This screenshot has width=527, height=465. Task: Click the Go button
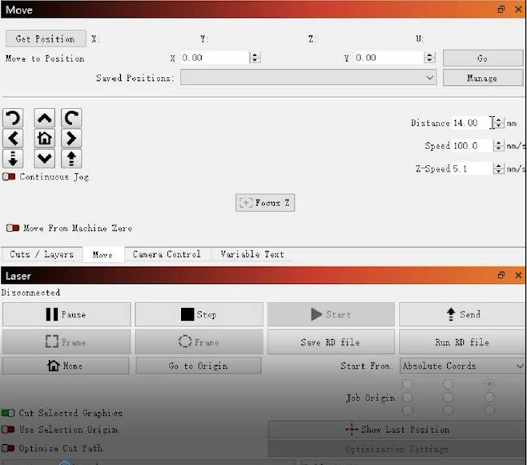pos(481,58)
